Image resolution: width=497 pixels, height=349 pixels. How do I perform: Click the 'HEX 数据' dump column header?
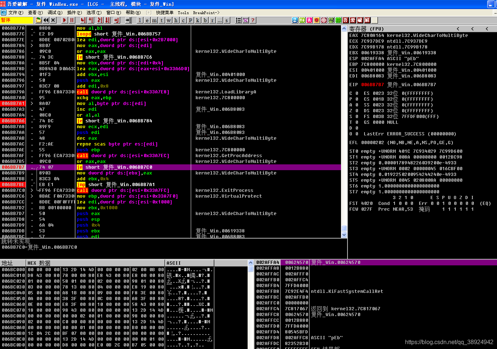pos(96,263)
